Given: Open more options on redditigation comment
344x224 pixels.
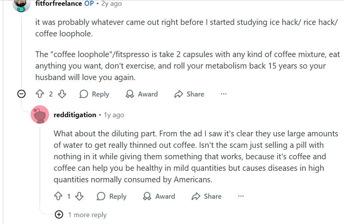Looking at the screenshot, I should [241, 196].
